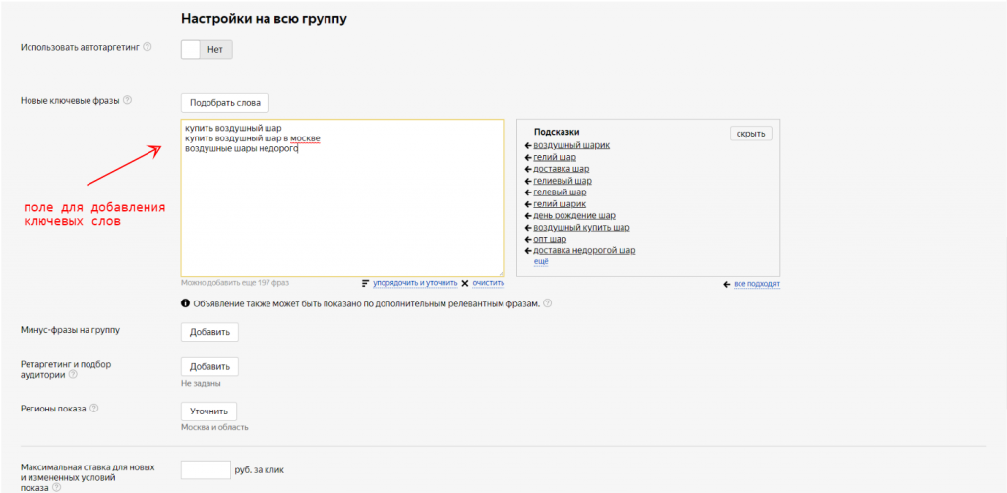Image resolution: width=1007 pixels, height=493 pixels.
Task: Hide suggestions with the скрыть button
Action: pyautogui.click(x=751, y=134)
